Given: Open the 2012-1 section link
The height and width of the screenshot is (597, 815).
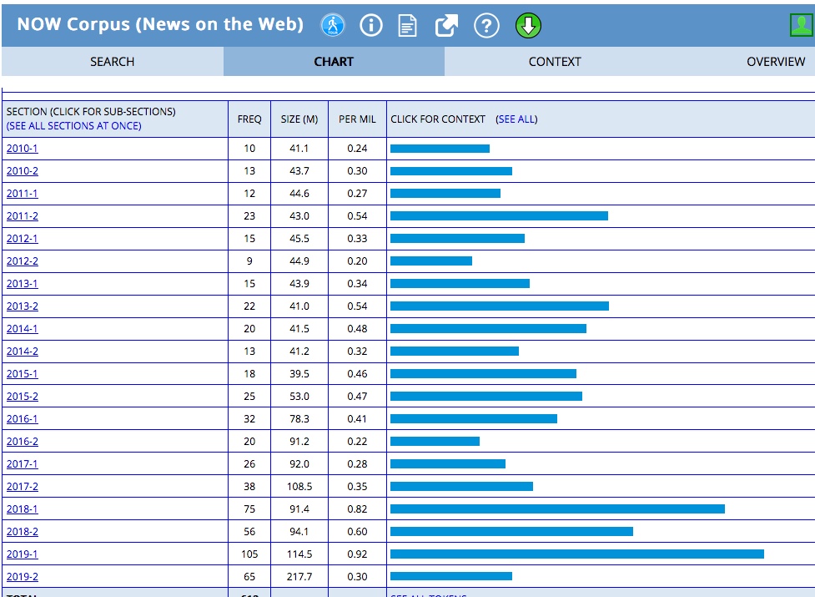Looking at the screenshot, I should [x=22, y=239].
